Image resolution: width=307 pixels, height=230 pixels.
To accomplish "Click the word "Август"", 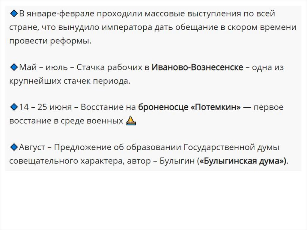I will (x=32, y=147).
